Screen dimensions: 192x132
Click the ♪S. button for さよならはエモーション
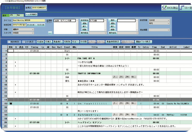pos(121,115)
